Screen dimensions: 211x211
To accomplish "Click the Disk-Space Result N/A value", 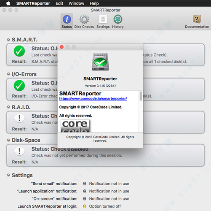I will coord(35,162).
